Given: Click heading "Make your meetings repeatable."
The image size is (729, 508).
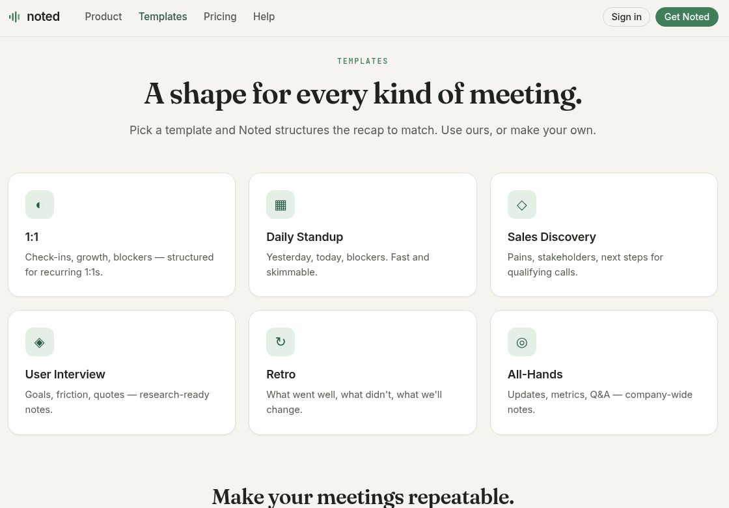Looking at the screenshot, I should tap(363, 496).
